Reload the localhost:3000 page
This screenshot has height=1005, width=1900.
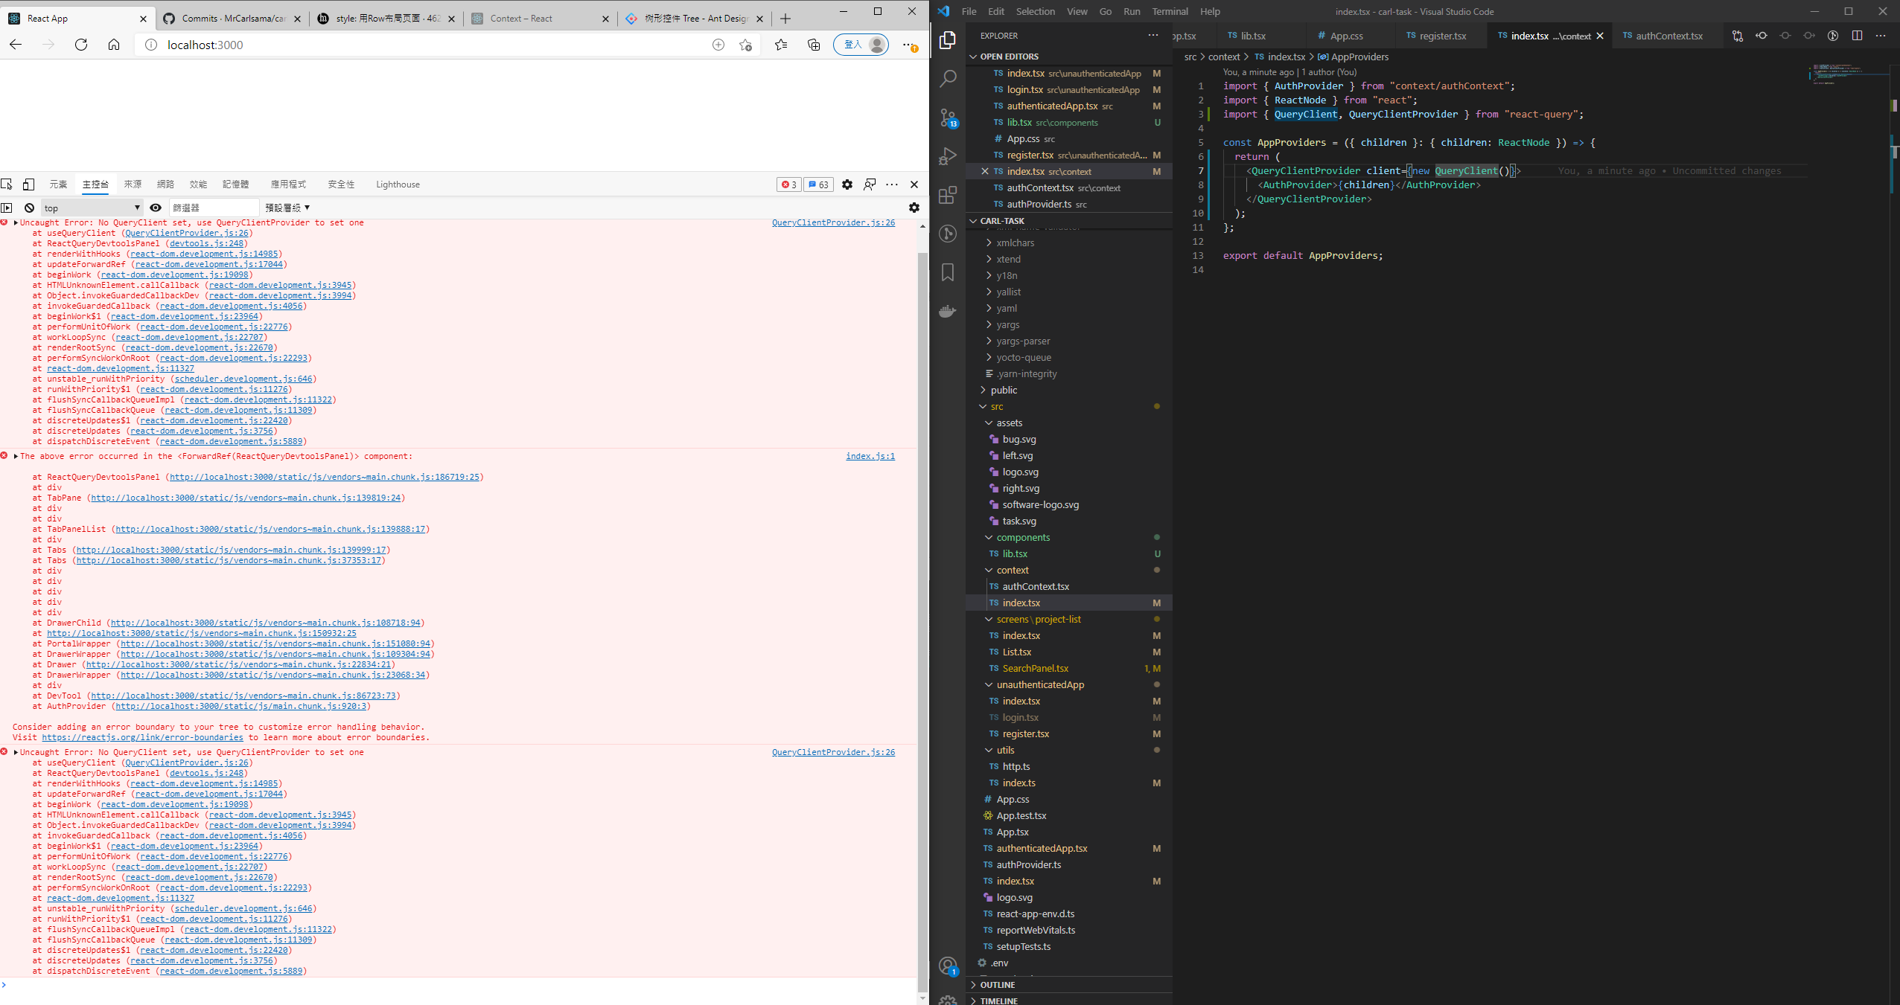(x=81, y=45)
